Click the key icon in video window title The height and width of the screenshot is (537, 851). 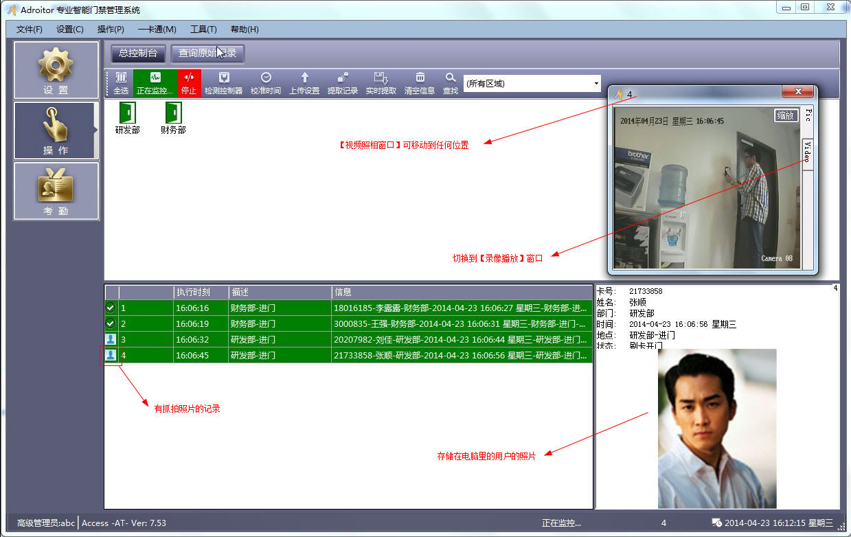pos(619,94)
